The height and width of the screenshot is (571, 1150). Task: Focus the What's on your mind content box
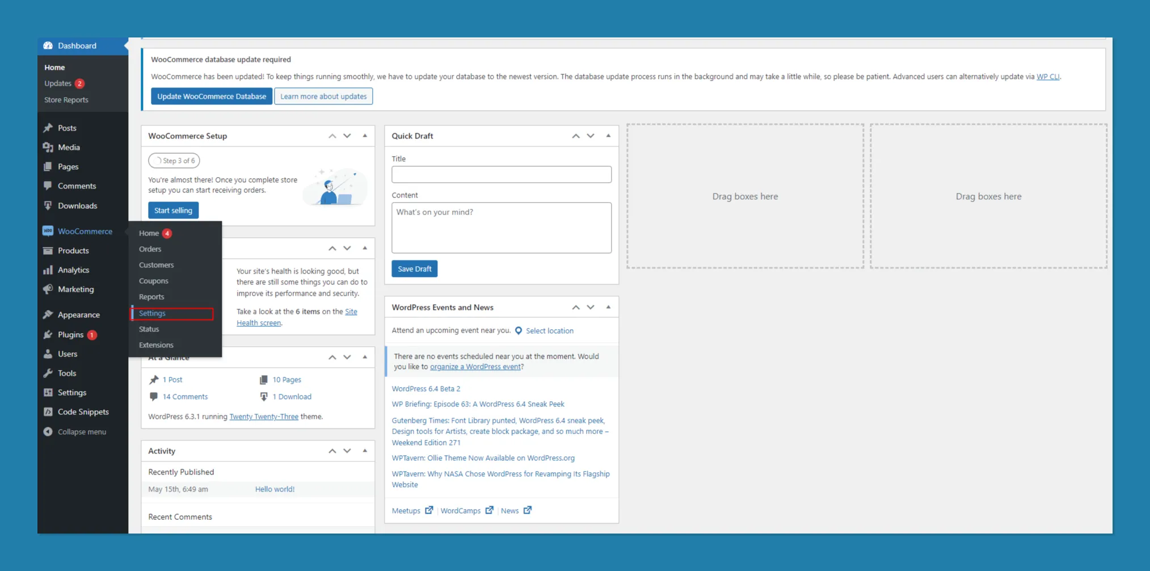(502, 228)
